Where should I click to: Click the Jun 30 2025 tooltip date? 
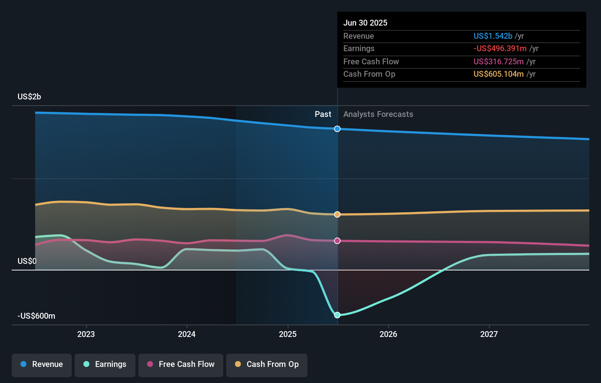[365, 23]
